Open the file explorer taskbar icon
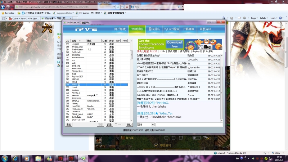Image resolution: width=288 pixels, height=162 pixels. [x=39, y=158]
